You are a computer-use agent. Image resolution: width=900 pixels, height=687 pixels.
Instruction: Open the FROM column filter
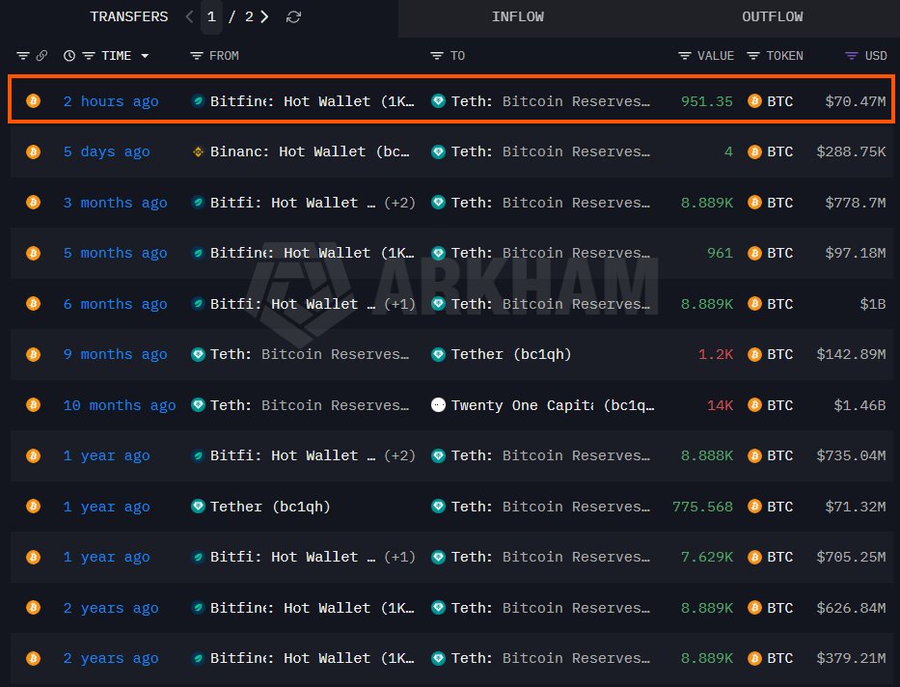point(197,56)
